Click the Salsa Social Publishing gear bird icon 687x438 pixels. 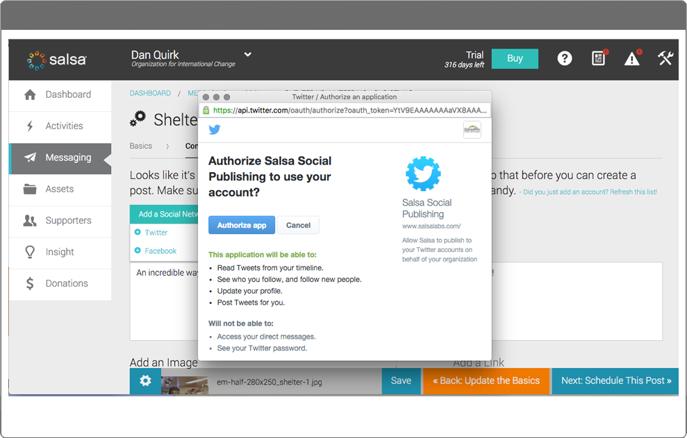click(423, 174)
